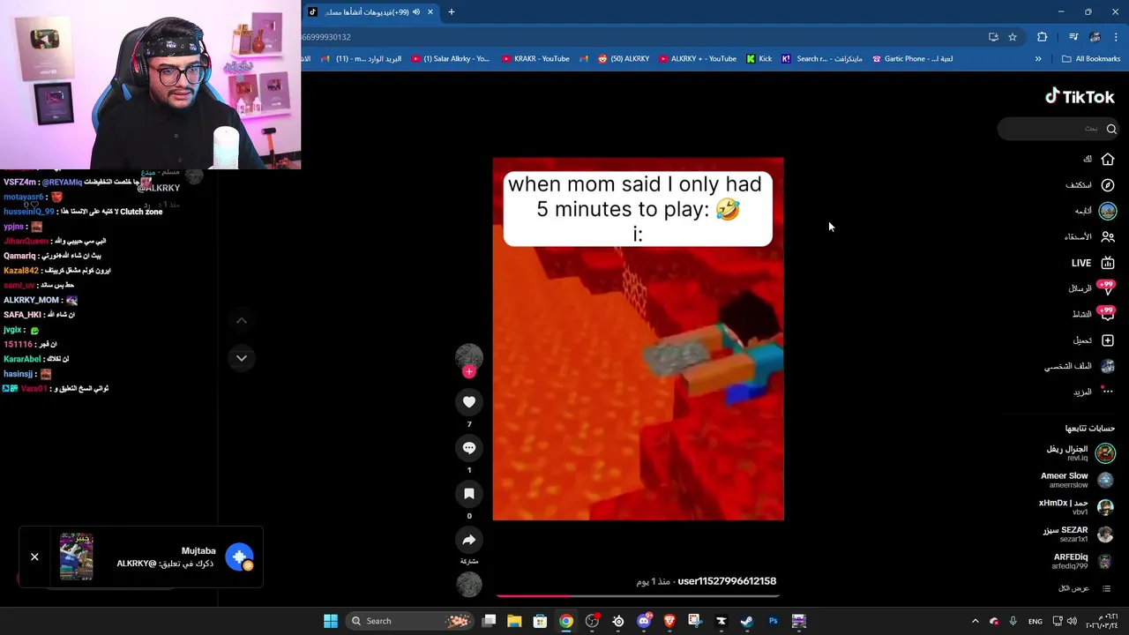The image size is (1129, 635).
Task: Open followed account xHmDx
Action: 1076,507
